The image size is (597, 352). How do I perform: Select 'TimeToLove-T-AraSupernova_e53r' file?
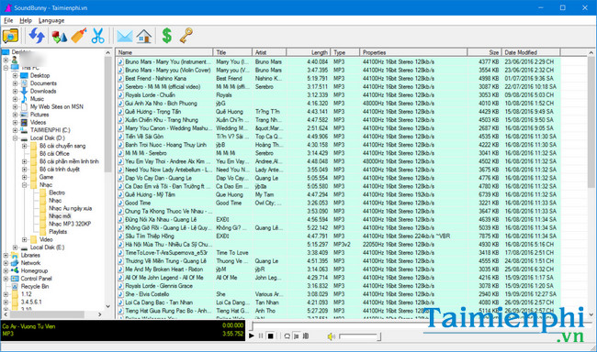pos(166,253)
